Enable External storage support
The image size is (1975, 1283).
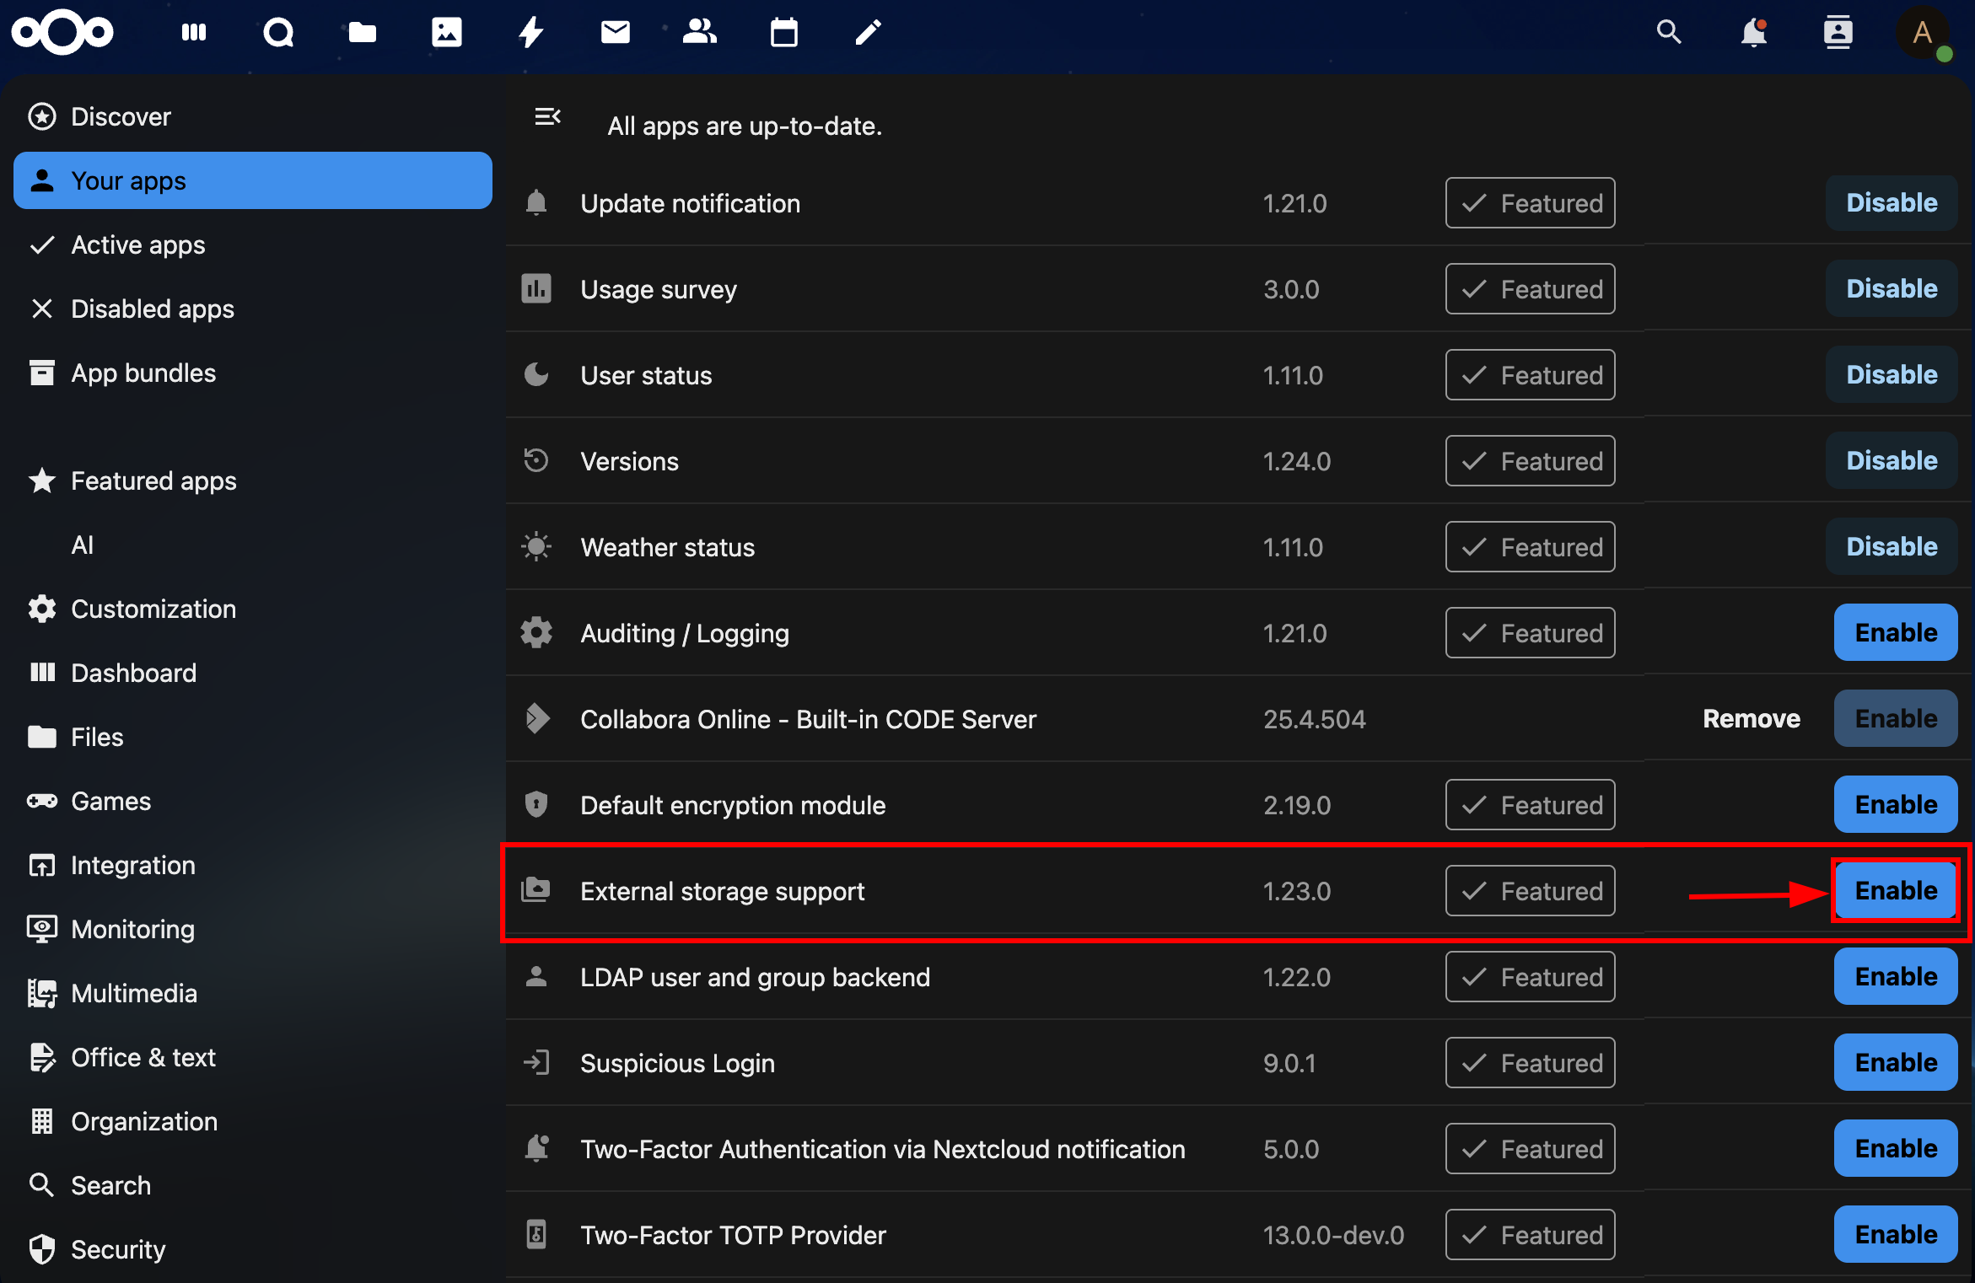[x=1896, y=890]
